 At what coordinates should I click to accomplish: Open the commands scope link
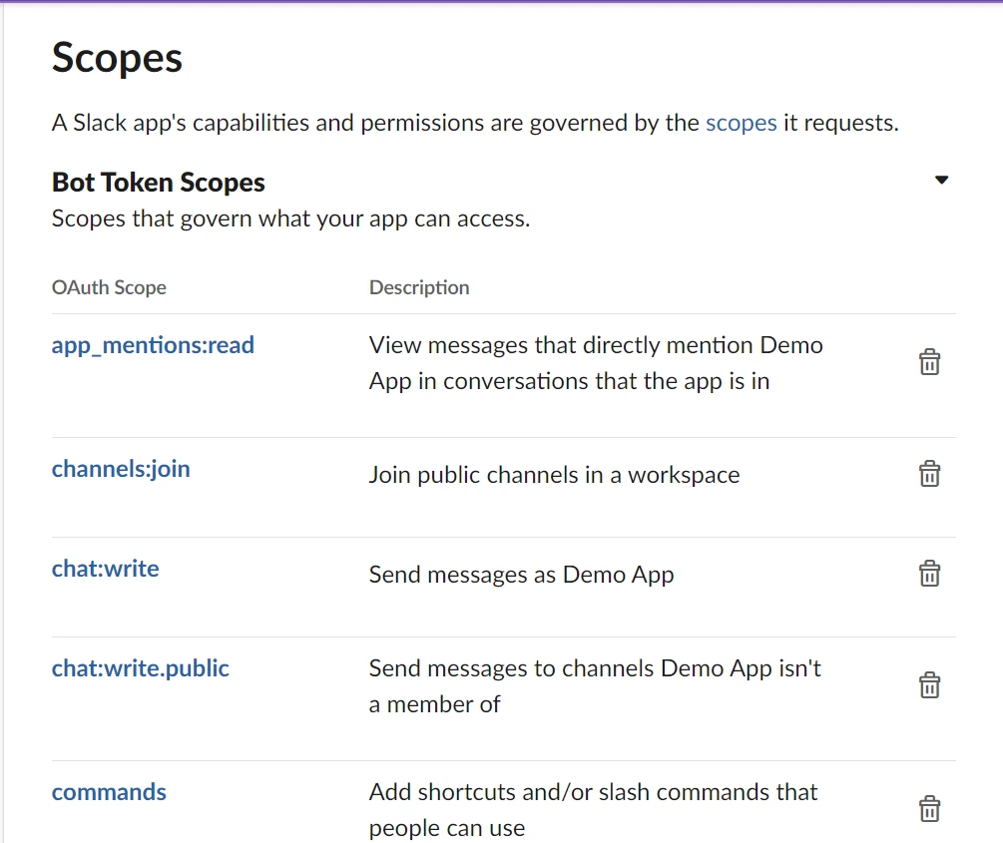point(109,792)
